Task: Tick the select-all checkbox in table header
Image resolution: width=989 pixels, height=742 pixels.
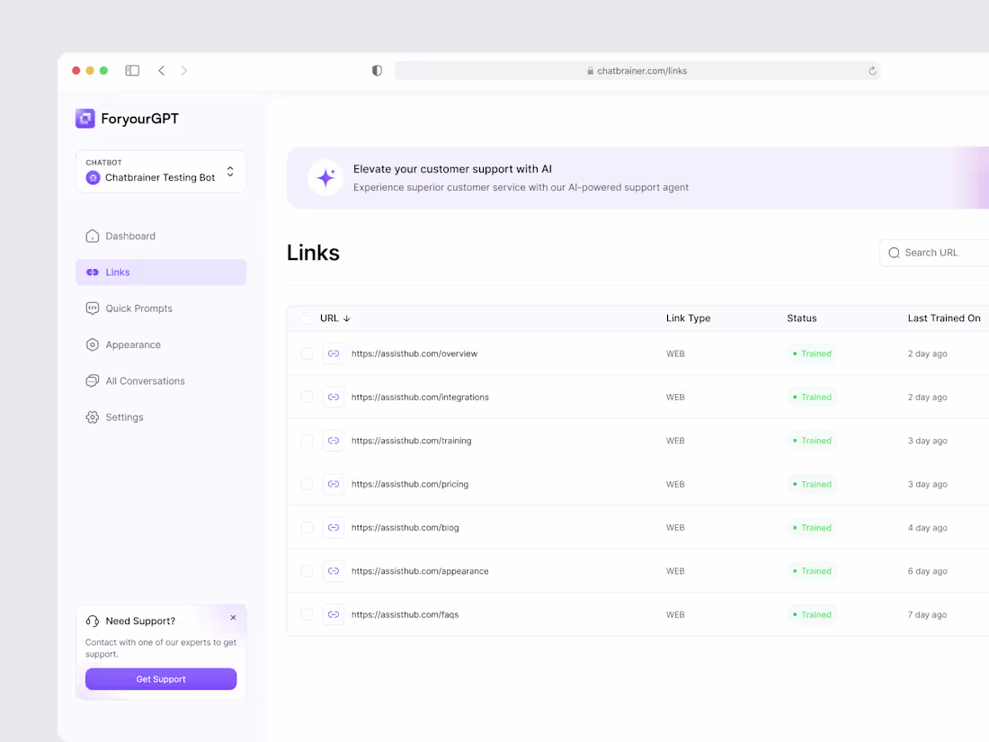Action: pos(307,317)
